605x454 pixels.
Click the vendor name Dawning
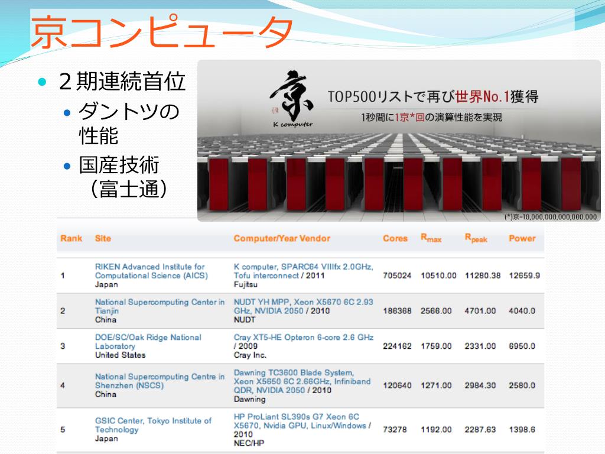[250, 399]
